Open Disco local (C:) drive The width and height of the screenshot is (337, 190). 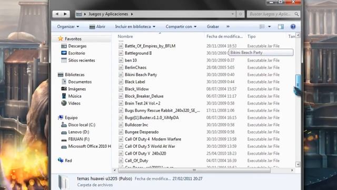coord(82,125)
